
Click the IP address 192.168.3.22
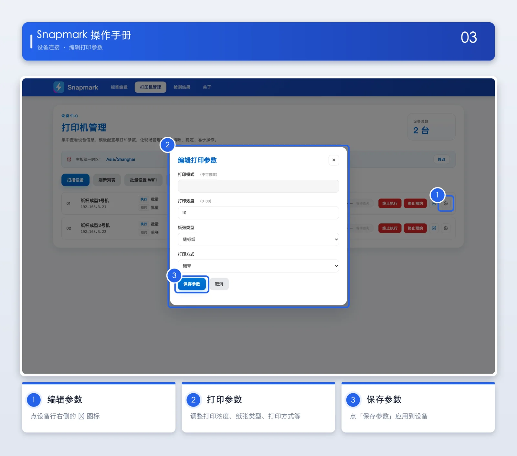coord(93,232)
